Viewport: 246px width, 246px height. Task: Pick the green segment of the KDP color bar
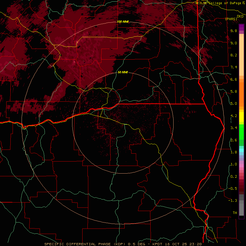click(x=241, y=135)
